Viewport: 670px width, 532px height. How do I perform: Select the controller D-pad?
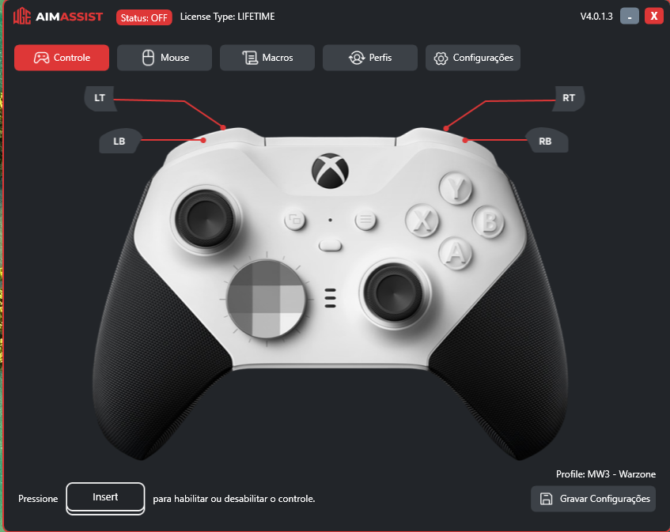[x=267, y=300]
